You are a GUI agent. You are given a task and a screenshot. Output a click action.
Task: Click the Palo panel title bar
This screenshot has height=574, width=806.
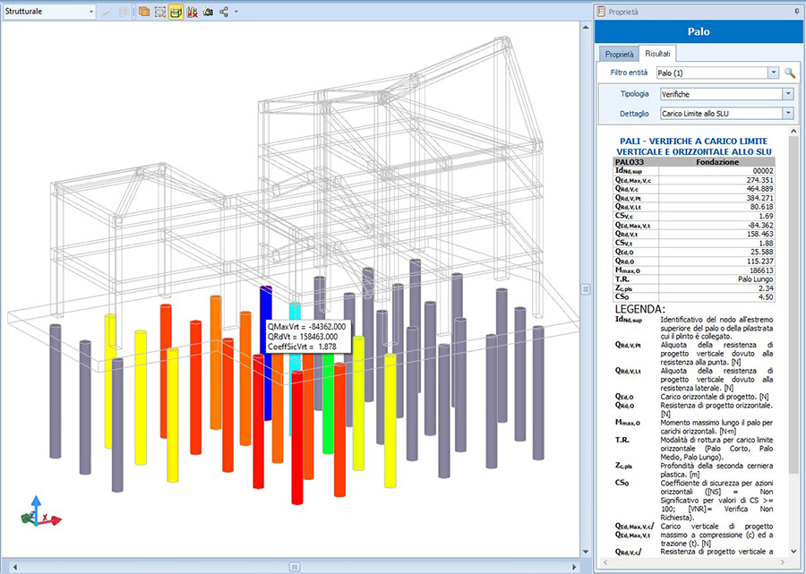pos(699,31)
